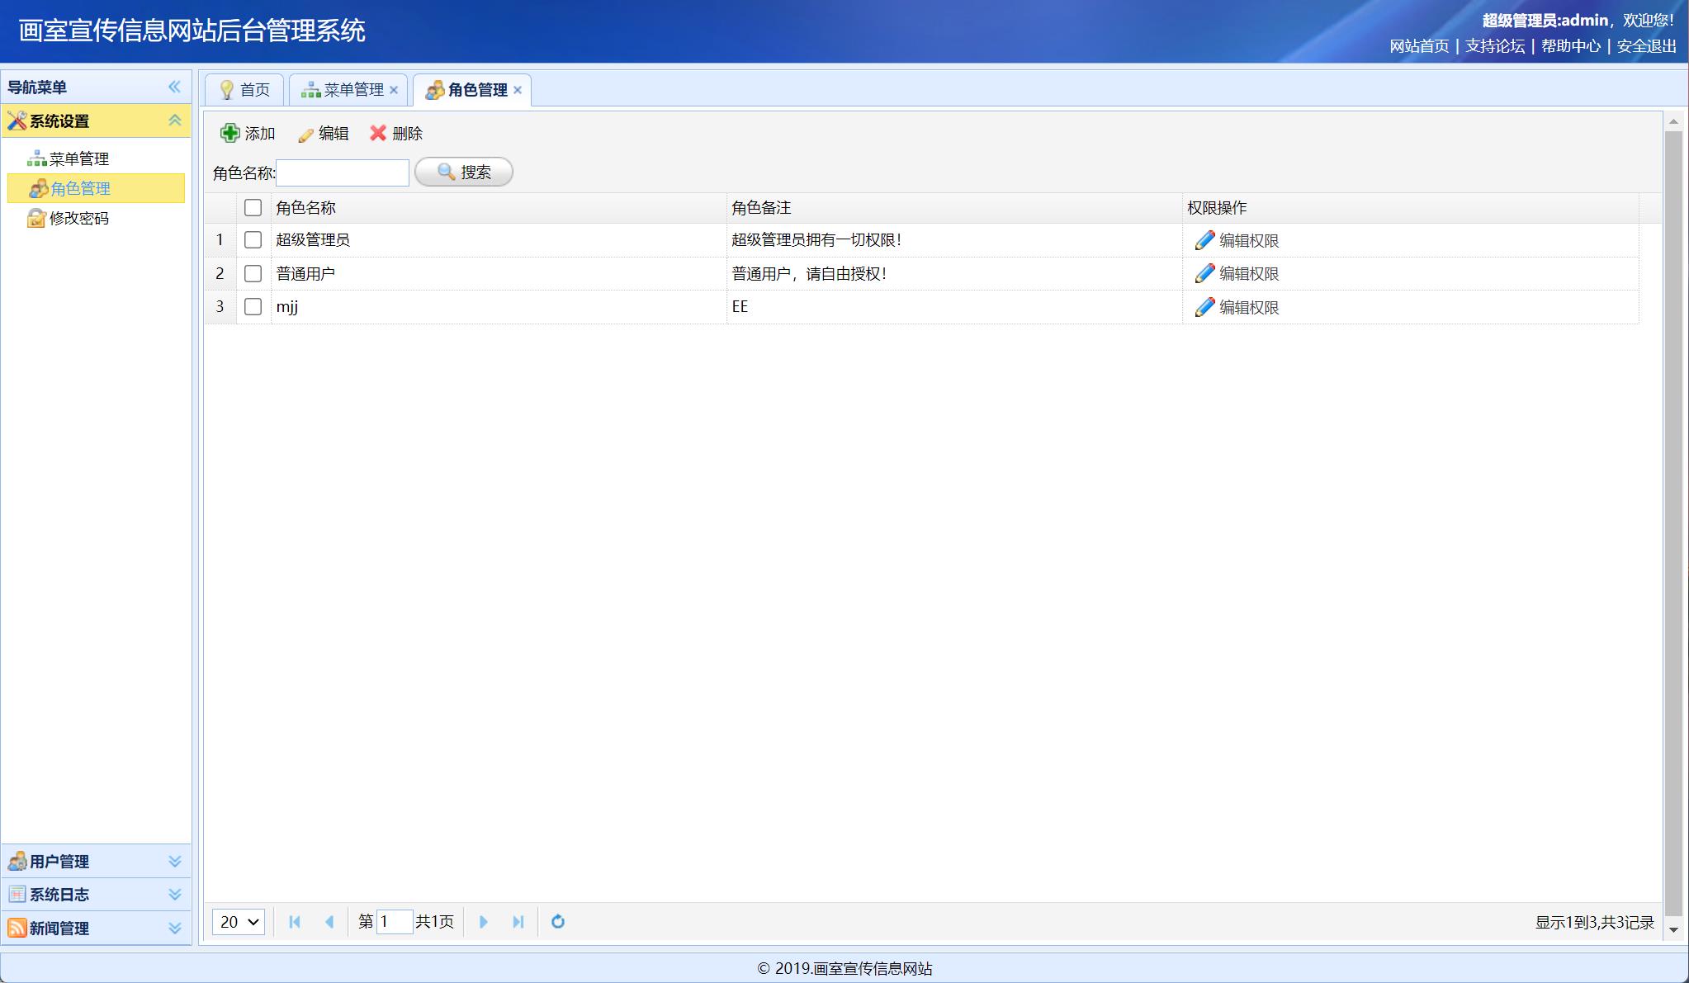The height and width of the screenshot is (983, 1689).
Task: Switch to the 首页 tab
Action: (245, 90)
